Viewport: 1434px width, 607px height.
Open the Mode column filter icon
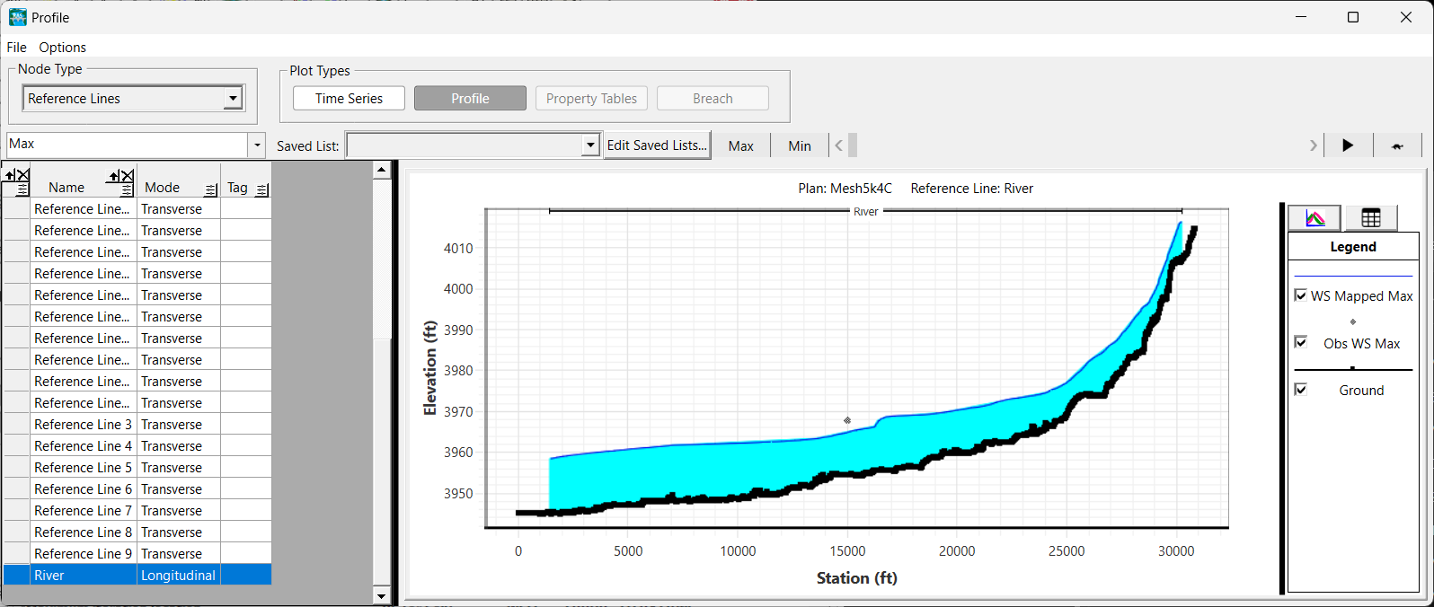tap(211, 189)
